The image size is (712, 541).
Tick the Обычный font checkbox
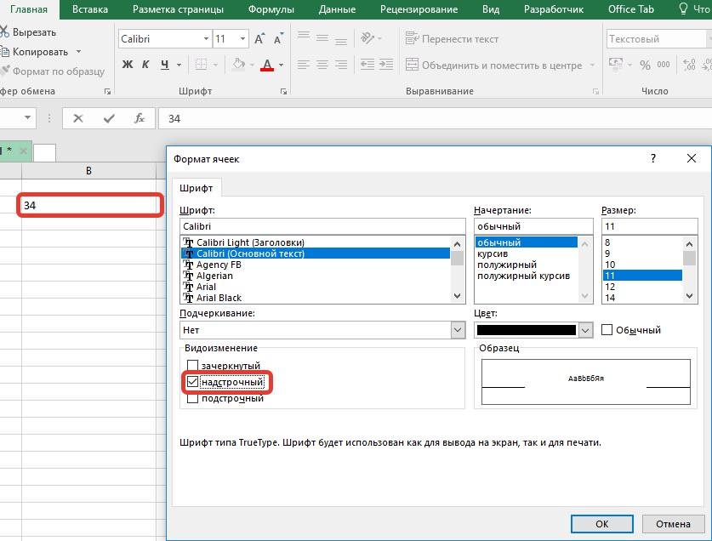point(607,330)
